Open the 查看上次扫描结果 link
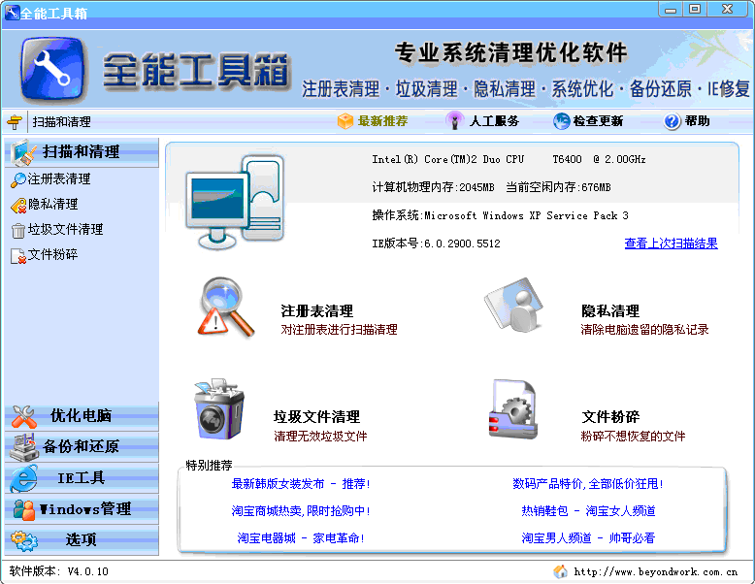The image size is (755, 584). (671, 243)
